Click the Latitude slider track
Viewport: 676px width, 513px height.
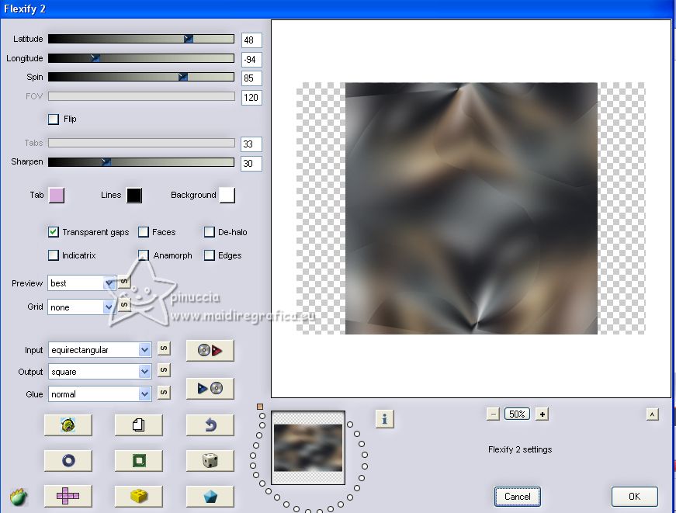click(x=141, y=39)
